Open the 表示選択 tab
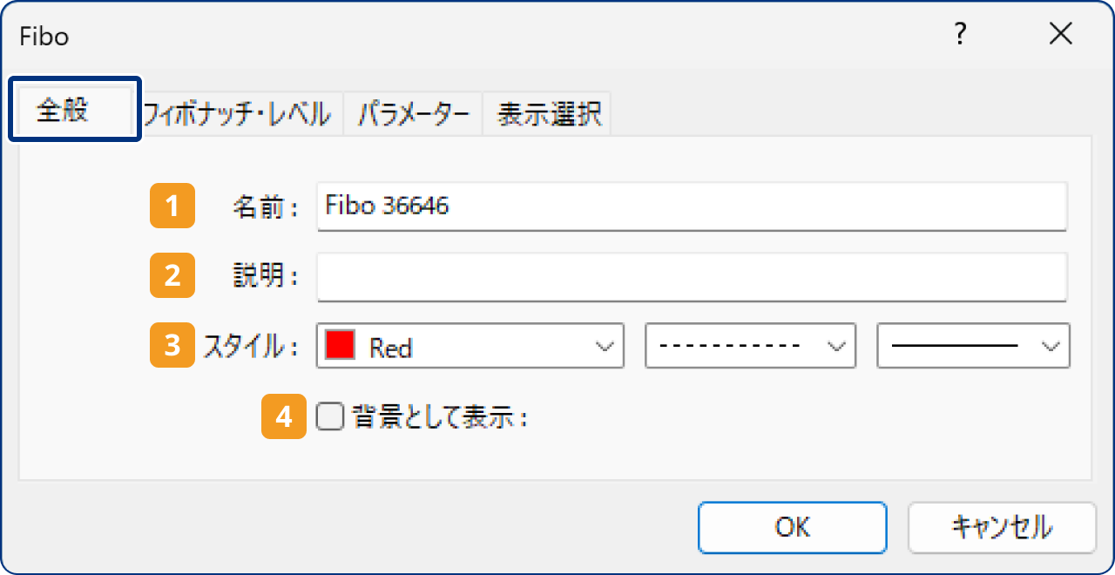Screen dimensions: 1115x575 click(546, 113)
